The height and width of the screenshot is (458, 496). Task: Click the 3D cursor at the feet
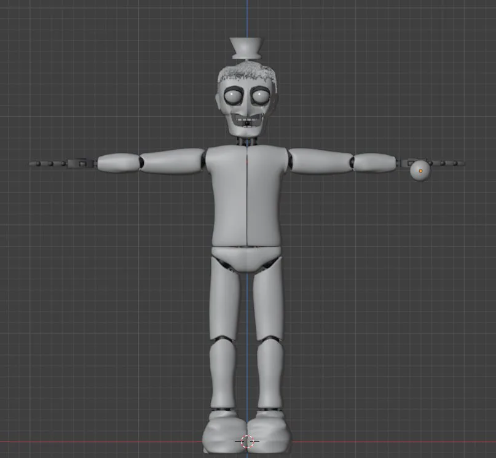coord(247,441)
